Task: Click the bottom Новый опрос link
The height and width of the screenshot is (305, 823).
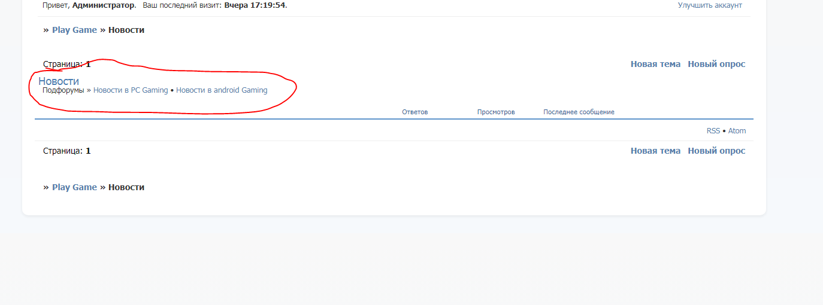Action: pos(716,151)
